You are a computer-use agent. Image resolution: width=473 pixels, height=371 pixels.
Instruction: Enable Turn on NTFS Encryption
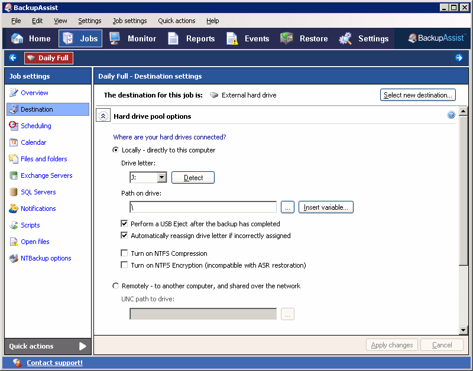[x=124, y=265]
